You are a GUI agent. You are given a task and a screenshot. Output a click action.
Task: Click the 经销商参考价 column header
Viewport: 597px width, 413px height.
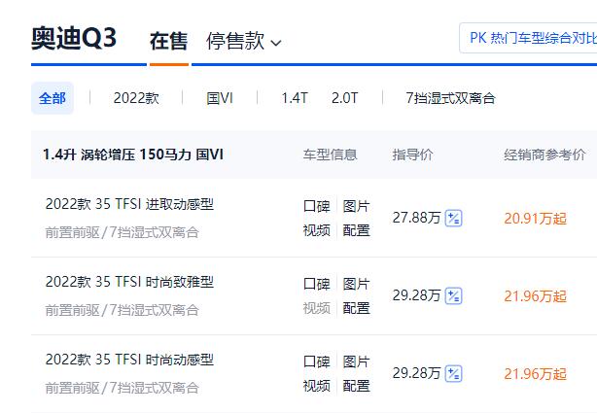click(x=544, y=155)
